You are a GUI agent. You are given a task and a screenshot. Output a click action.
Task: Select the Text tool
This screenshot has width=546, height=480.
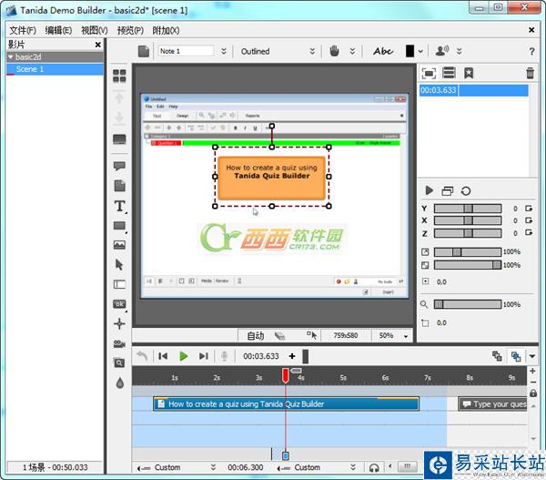click(x=120, y=206)
